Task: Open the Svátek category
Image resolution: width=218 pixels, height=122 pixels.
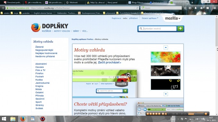Action: [39, 109]
